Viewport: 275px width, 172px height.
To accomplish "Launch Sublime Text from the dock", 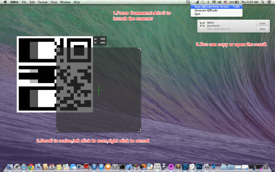I will [178, 166].
